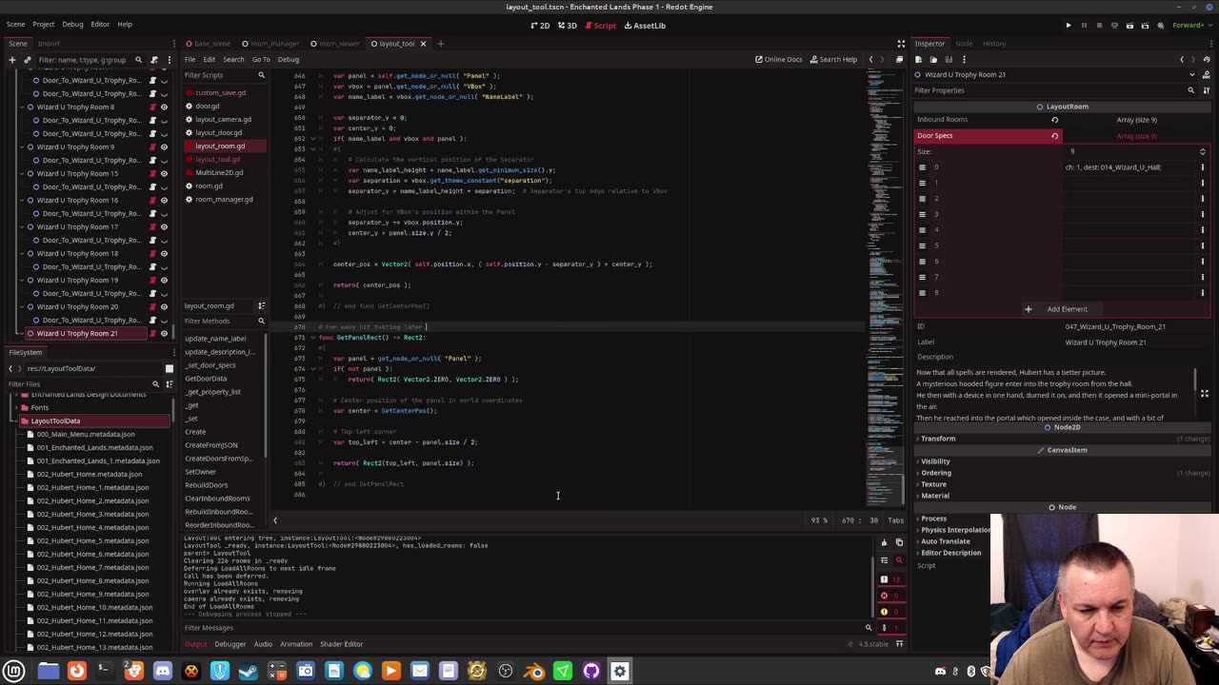Toggle visibility of Wizard U Trophy Room 17
Screen dimensions: 1219x685
click(164, 226)
